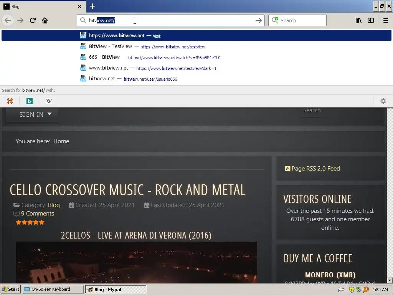
Task: Click the search engine add icon
Action: point(275,20)
